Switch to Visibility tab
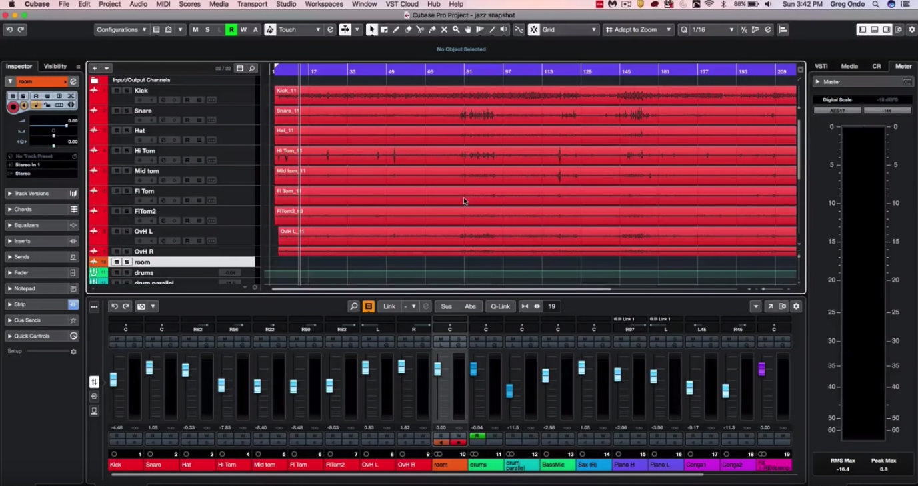918x486 pixels. pos(55,67)
